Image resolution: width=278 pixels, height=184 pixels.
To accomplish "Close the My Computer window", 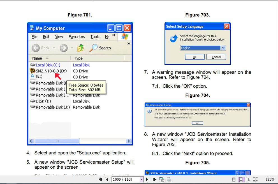I will coord(127,28).
